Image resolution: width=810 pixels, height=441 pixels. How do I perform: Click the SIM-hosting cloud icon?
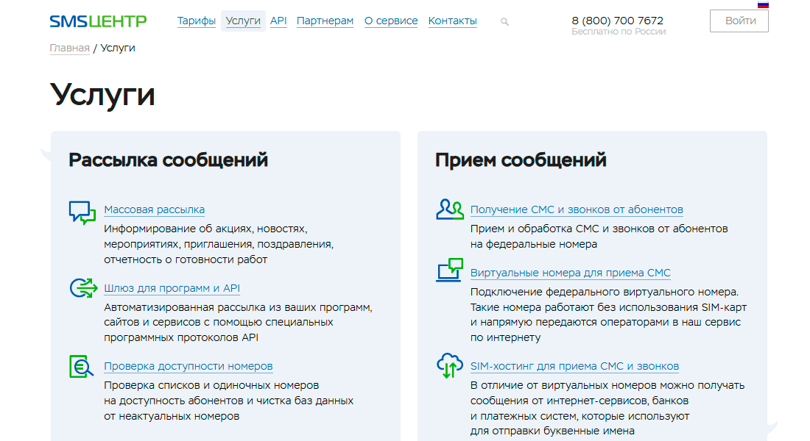pyautogui.click(x=449, y=366)
